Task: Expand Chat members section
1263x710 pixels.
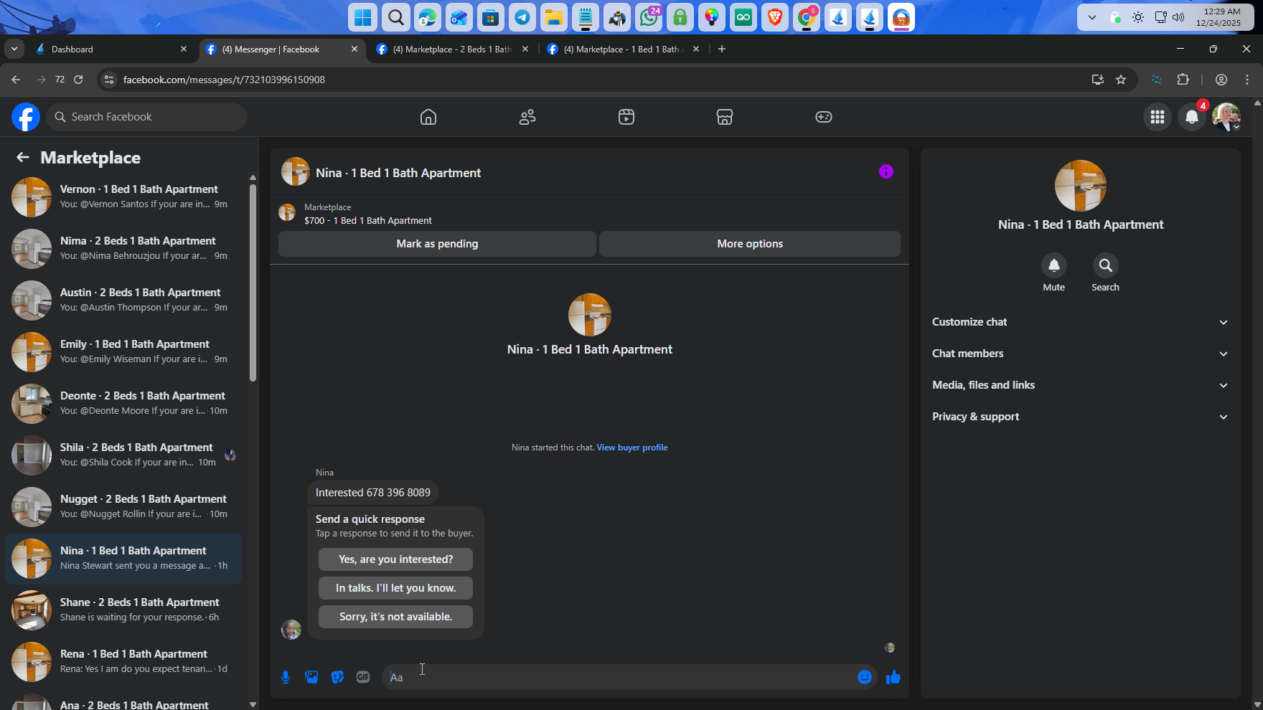Action: click(1080, 354)
